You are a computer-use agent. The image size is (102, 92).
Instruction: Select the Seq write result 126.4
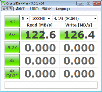coord(78,34)
